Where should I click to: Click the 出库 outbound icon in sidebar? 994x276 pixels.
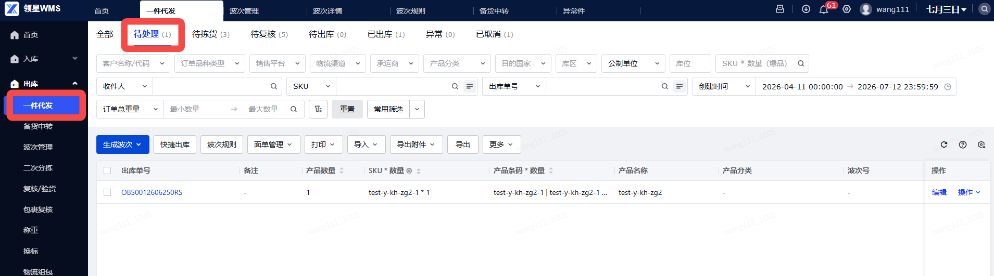click(15, 84)
